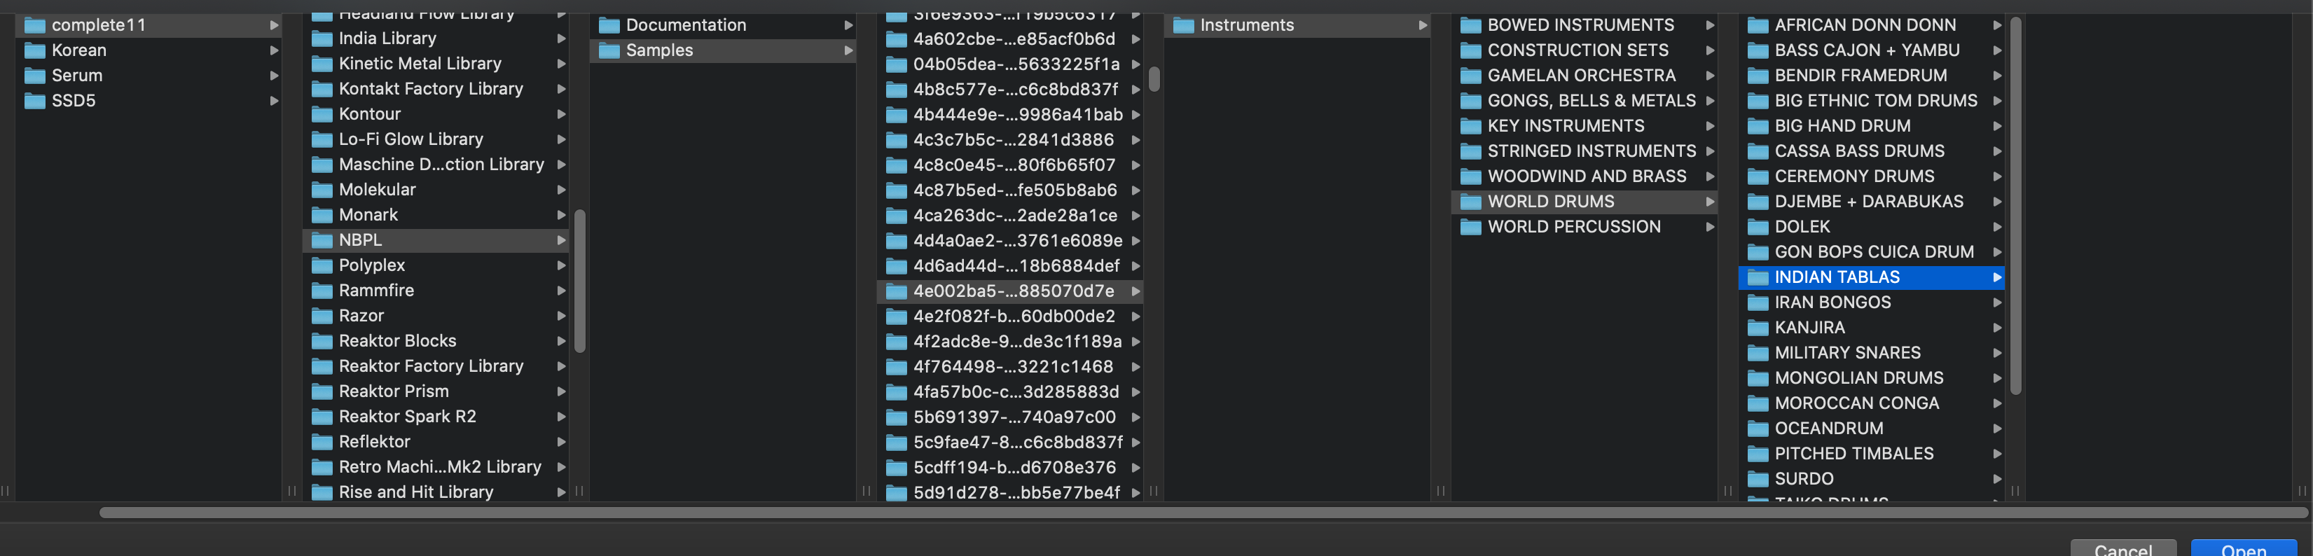The image size is (2313, 556).
Task: Expand the Reaktor Prism arrow
Action: pos(561,391)
